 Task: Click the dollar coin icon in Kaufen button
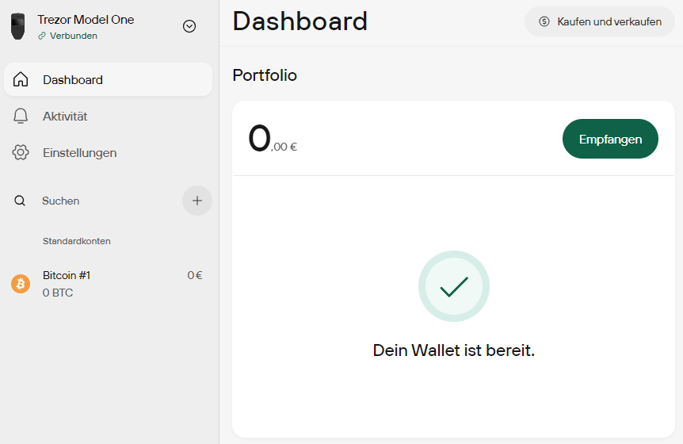(x=544, y=21)
